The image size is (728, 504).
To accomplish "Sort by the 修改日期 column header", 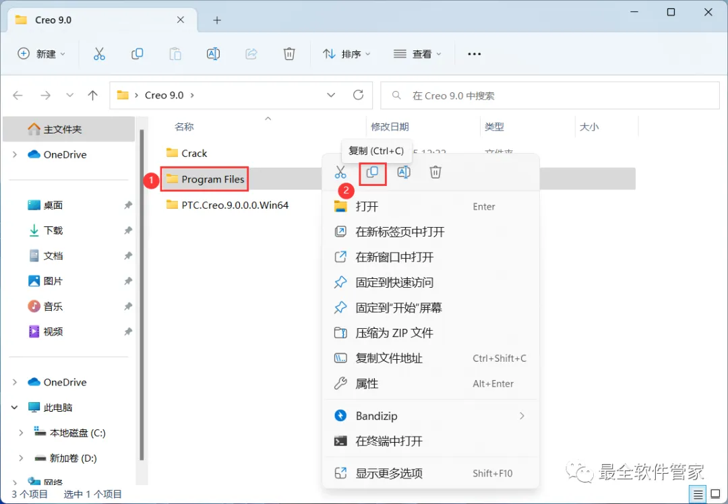I will click(x=390, y=127).
